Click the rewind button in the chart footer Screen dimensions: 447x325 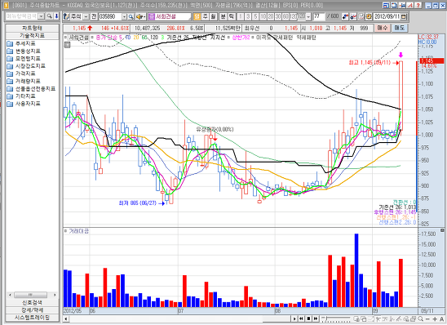pyautogui.click(x=301, y=318)
